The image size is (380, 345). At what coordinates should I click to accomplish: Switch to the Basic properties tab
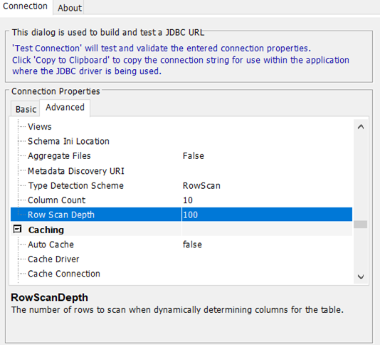pos(26,109)
